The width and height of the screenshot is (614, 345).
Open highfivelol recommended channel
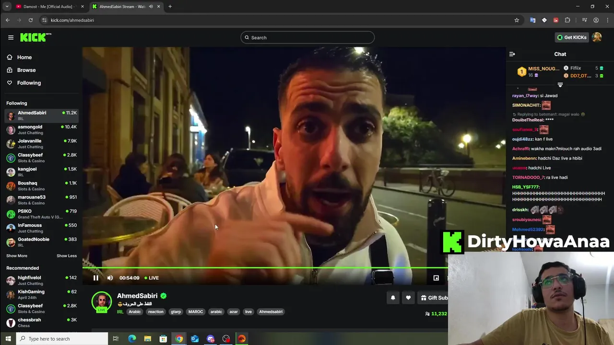tap(41, 280)
